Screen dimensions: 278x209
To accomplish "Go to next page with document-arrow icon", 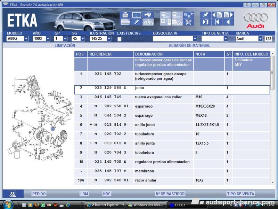I will pos(228,15).
